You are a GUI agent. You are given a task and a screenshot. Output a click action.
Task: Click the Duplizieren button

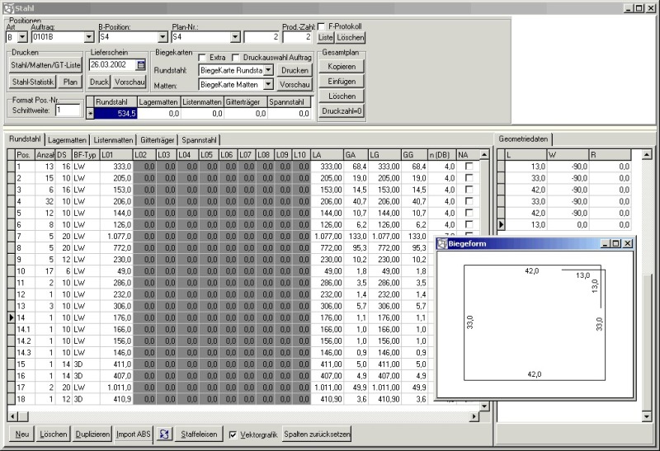[x=92, y=435]
